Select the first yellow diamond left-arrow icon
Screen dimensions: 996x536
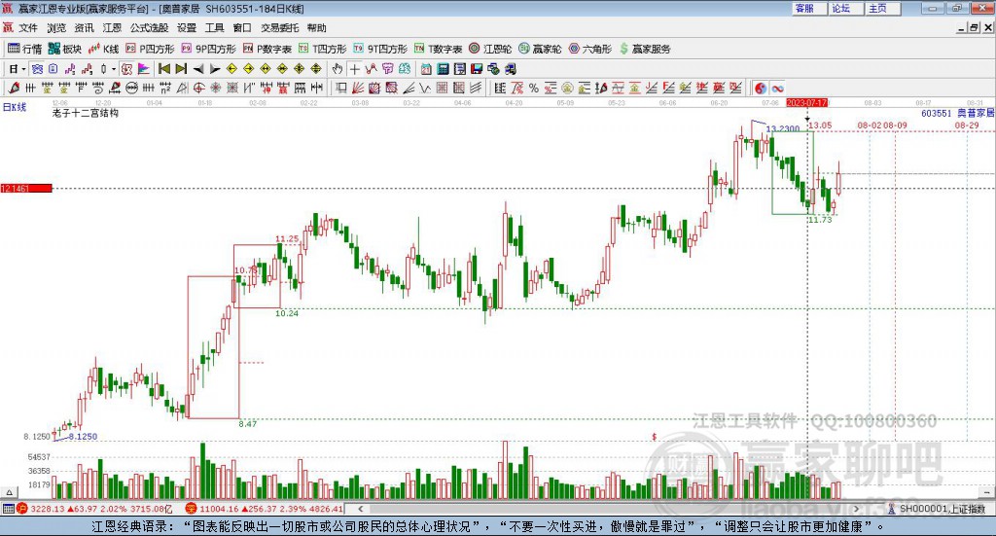[231, 69]
